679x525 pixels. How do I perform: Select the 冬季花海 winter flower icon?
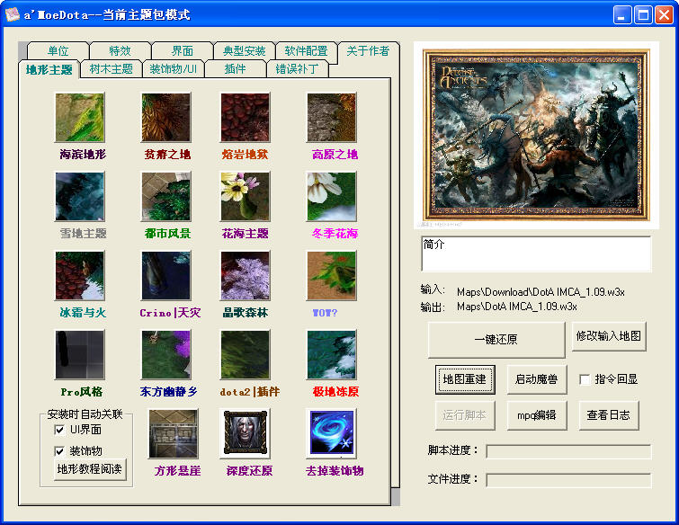tap(332, 197)
